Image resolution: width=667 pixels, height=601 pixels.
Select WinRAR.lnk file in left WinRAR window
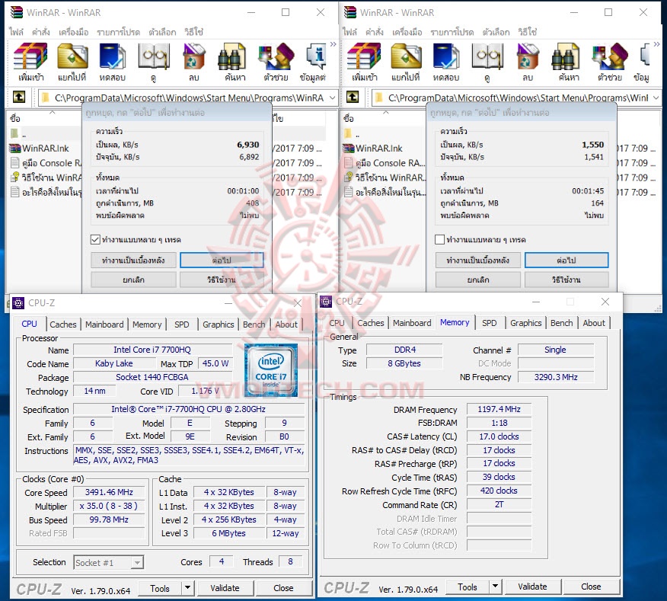45,148
